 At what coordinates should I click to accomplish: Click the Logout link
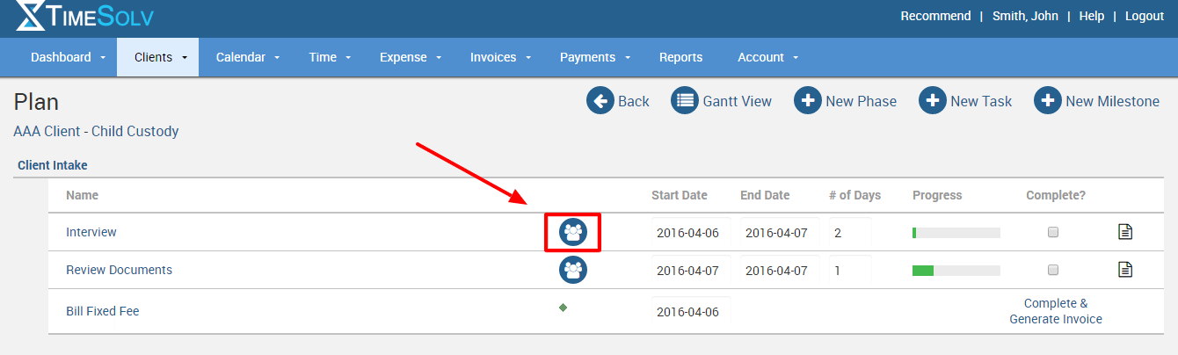[1144, 16]
